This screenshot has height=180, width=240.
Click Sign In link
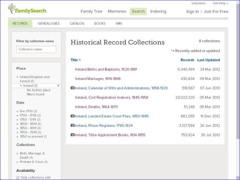[x=192, y=12]
